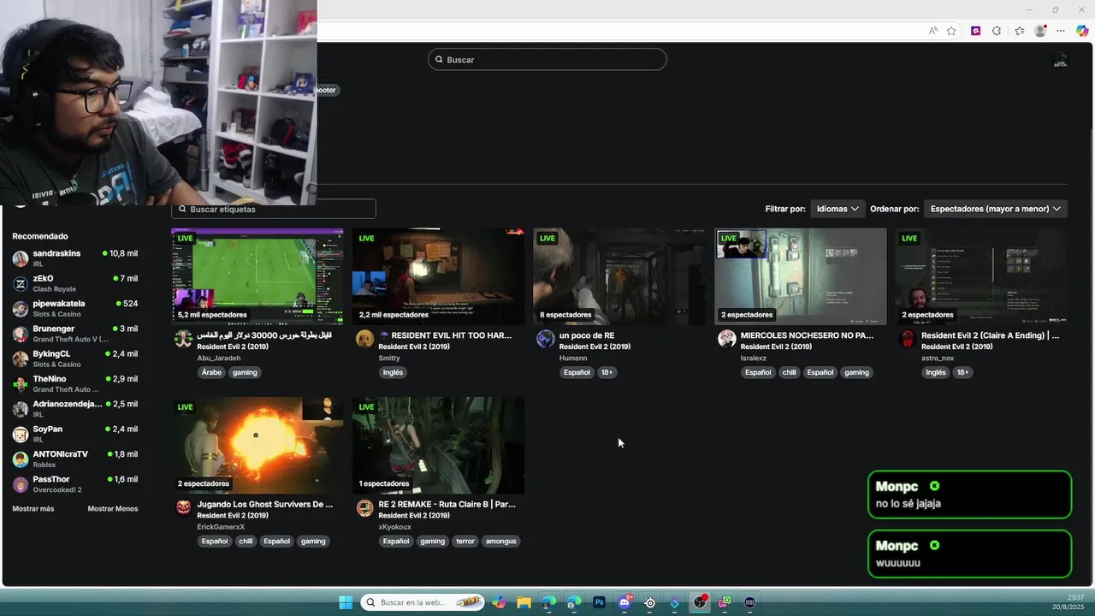
Task: Open the Favorites list icon
Action: (1019, 31)
